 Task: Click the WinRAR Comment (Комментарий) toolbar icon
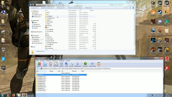[92, 64]
